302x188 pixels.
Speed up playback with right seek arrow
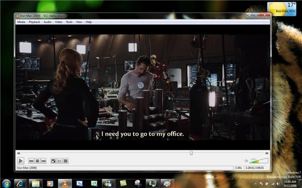tap(267, 153)
